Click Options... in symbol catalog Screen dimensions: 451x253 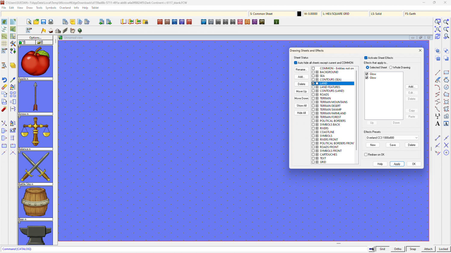click(x=35, y=38)
